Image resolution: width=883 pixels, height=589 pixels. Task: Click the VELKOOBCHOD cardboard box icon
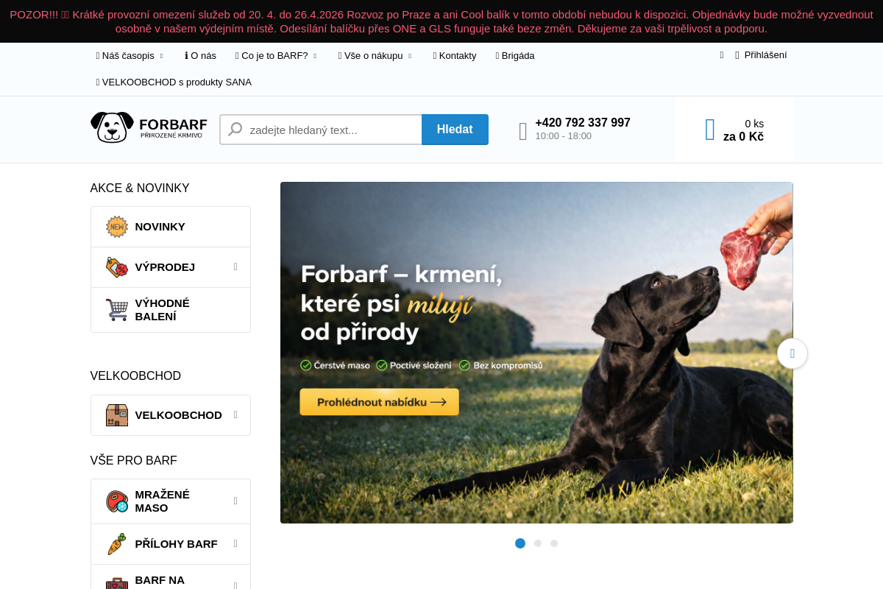coord(116,415)
